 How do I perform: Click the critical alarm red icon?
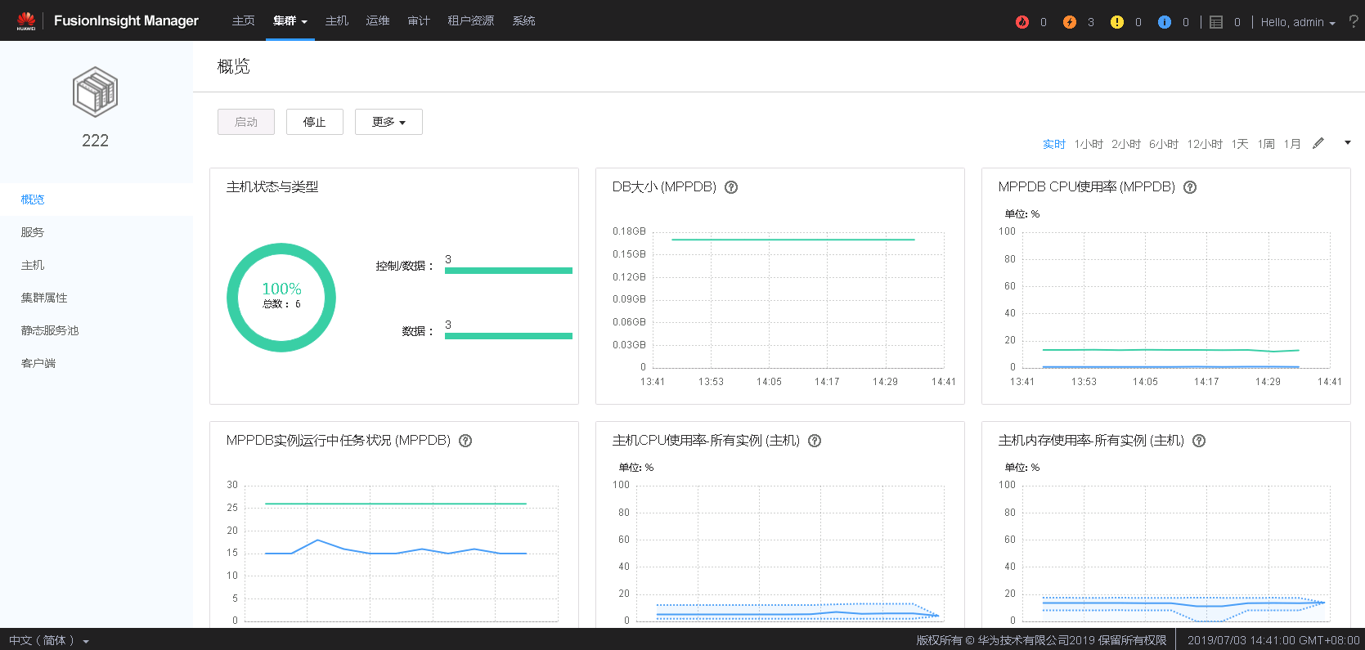click(1022, 22)
